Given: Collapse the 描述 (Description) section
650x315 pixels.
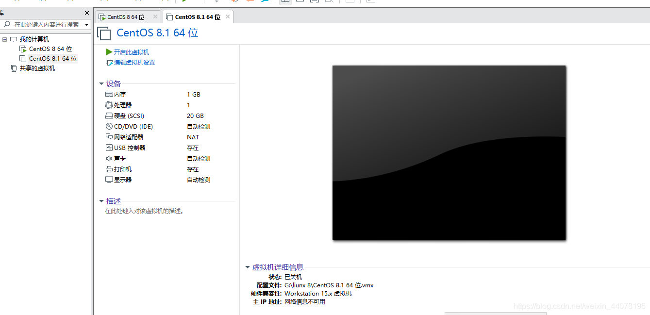Looking at the screenshot, I should (101, 201).
